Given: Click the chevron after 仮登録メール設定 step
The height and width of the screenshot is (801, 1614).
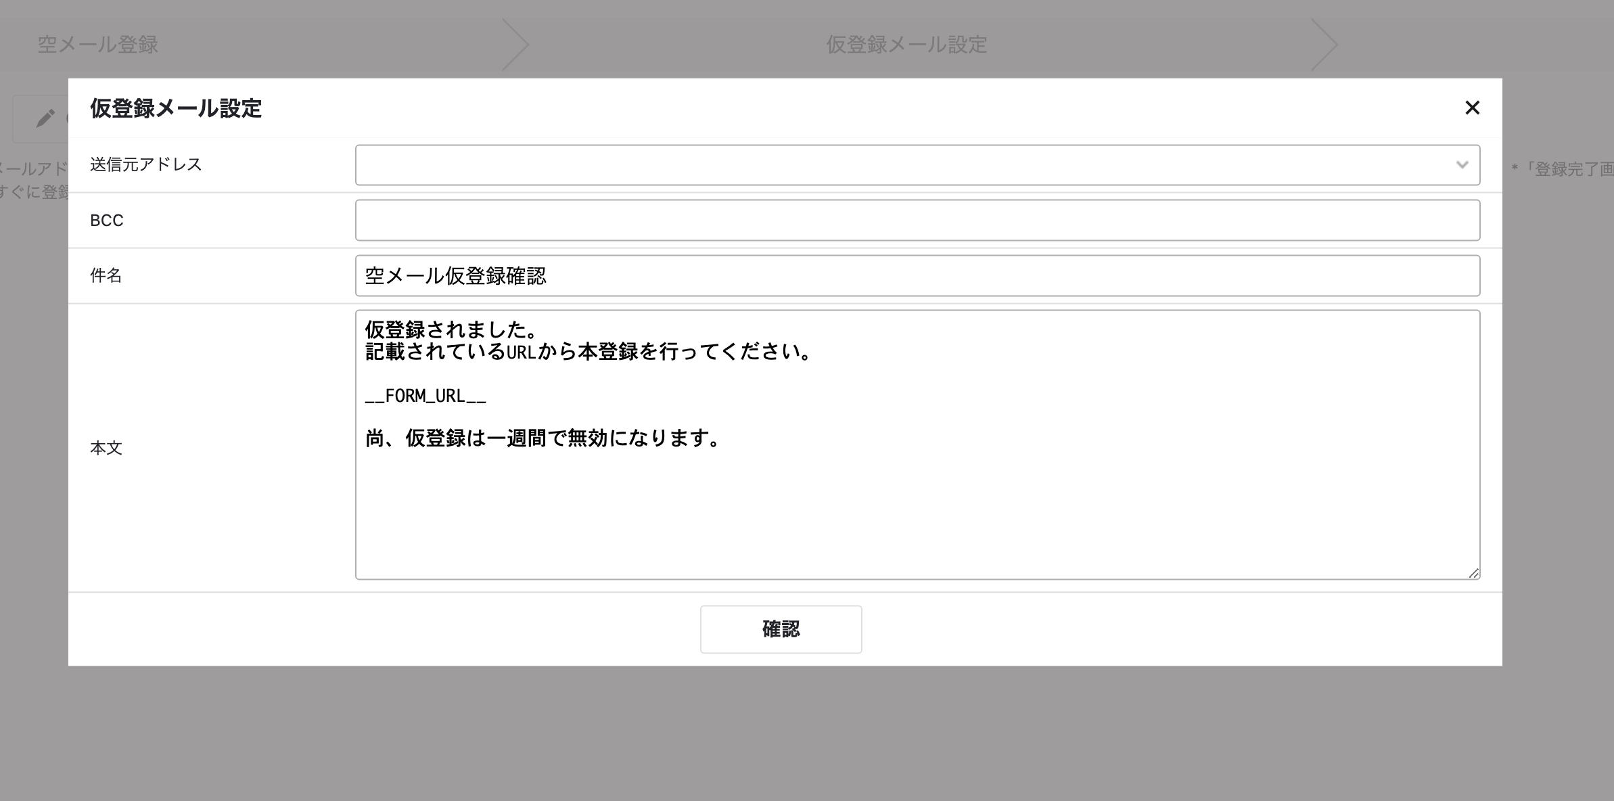Looking at the screenshot, I should pyautogui.click(x=1324, y=45).
